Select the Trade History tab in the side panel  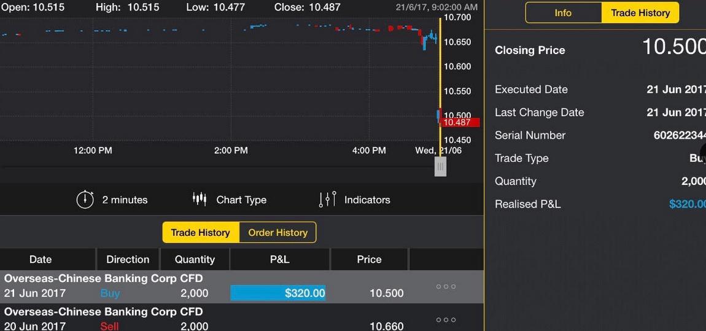(640, 13)
